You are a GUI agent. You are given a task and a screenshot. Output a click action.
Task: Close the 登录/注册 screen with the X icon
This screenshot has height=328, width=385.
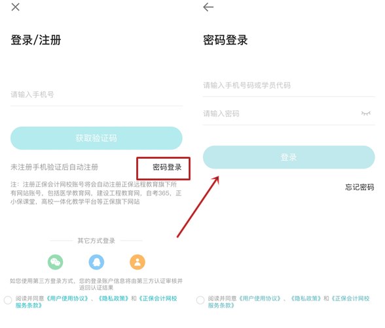coord(15,7)
